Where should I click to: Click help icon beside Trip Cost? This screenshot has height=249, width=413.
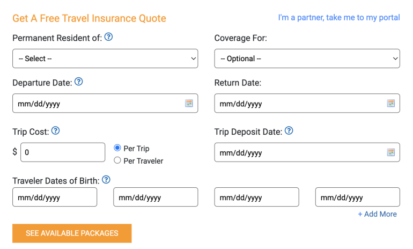[x=55, y=130]
